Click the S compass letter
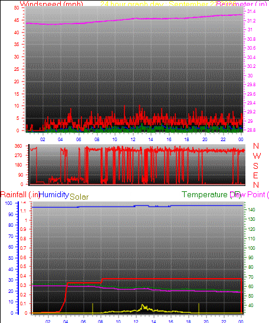The width and height of the screenshot is (269, 323). 255,166
